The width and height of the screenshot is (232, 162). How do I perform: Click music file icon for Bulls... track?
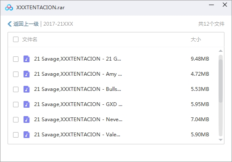[x=26, y=89]
